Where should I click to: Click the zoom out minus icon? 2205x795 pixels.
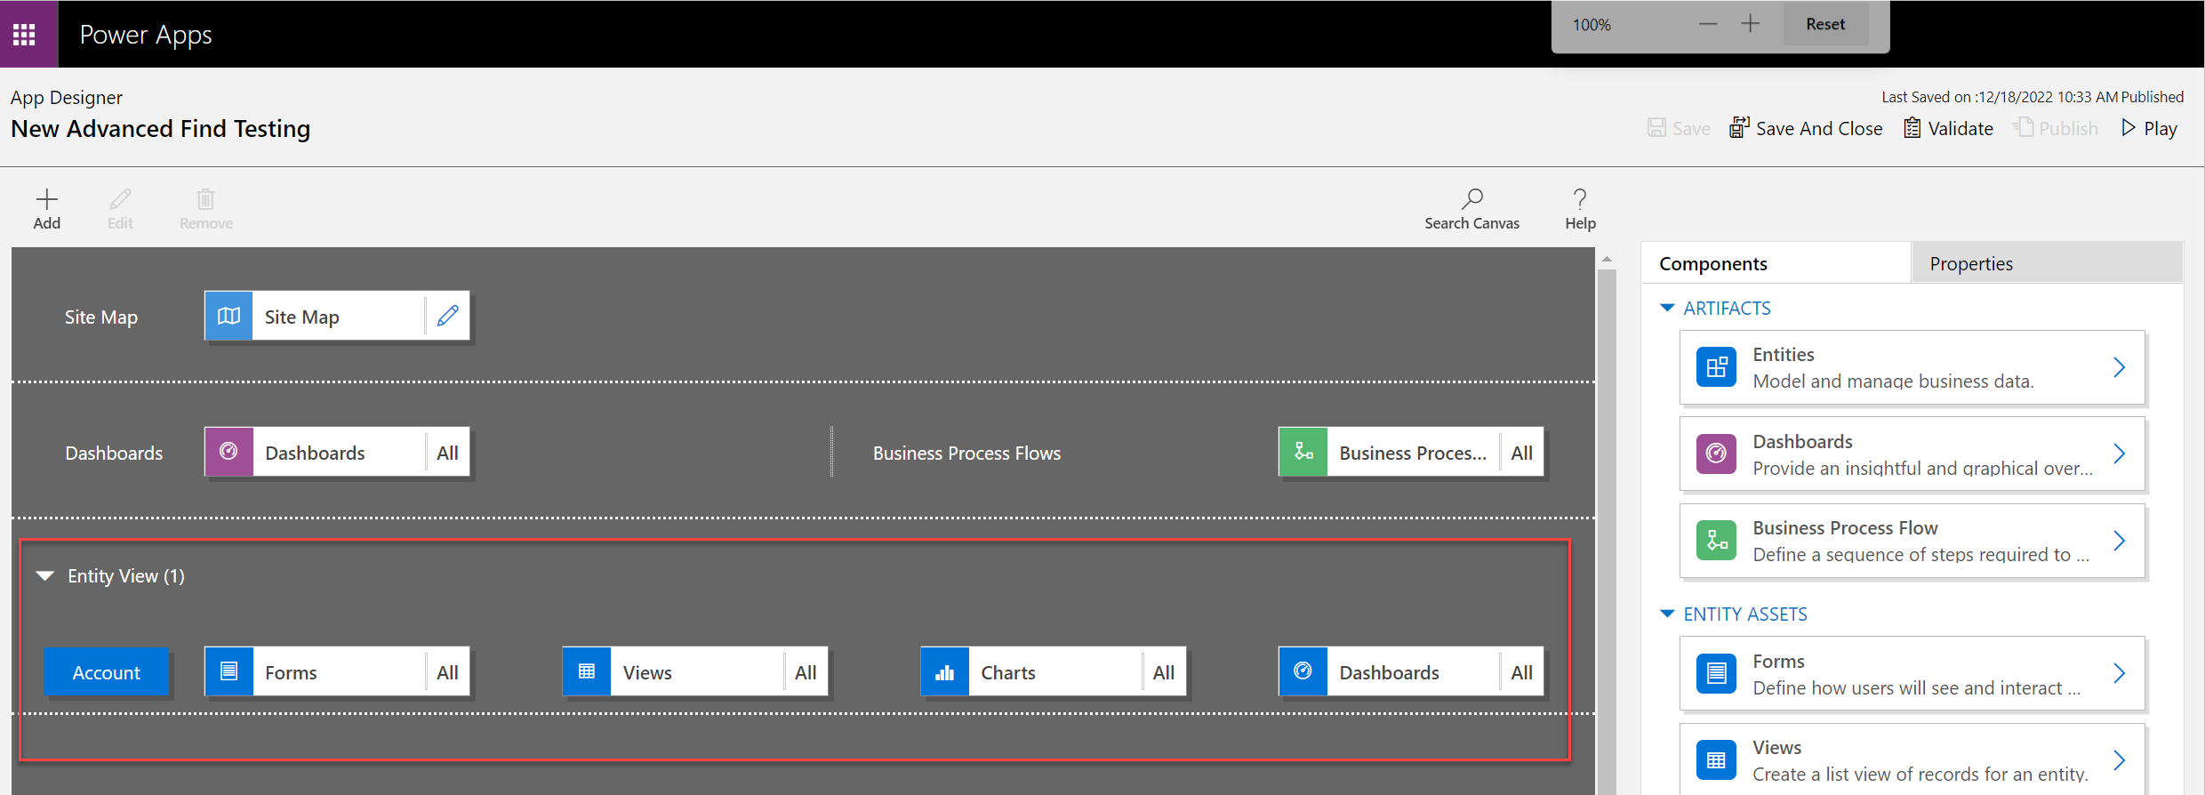coord(1708,24)
